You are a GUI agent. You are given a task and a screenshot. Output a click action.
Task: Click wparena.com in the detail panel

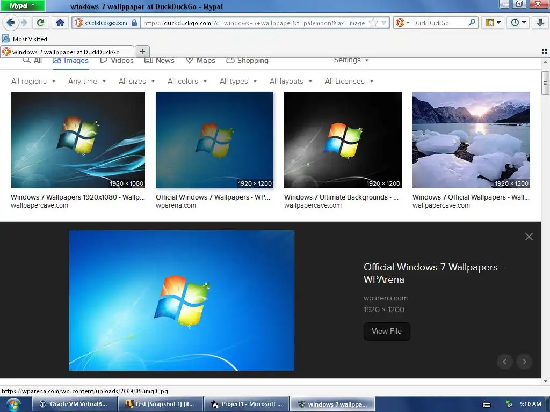(386, 298)
